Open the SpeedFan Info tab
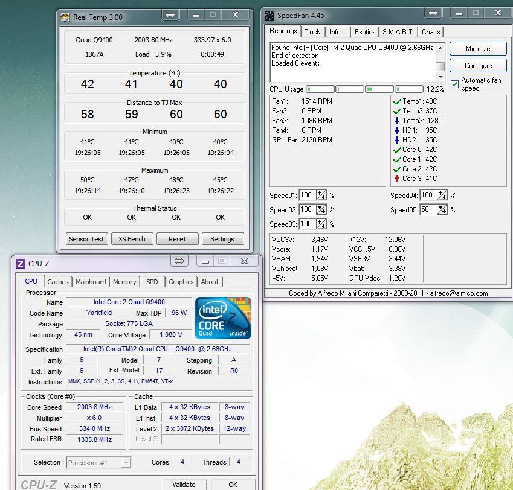513x490 pixels. 335,32
